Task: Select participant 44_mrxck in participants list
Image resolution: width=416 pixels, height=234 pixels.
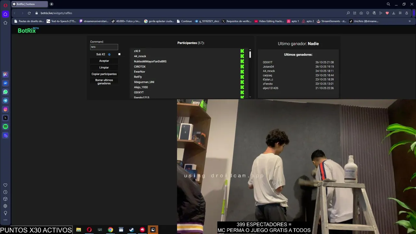Action: 140,56
